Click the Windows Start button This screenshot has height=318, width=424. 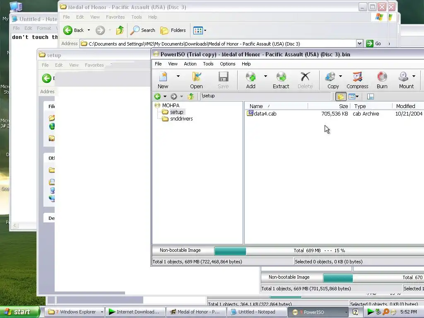(19, 312)
